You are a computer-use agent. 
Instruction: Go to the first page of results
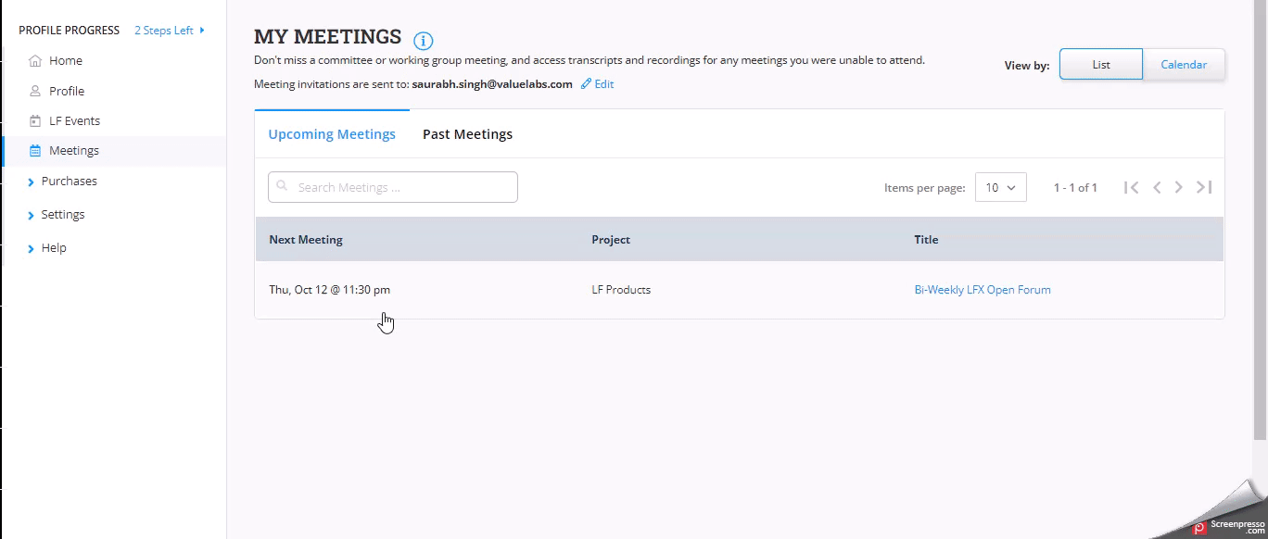[1131, 187]
